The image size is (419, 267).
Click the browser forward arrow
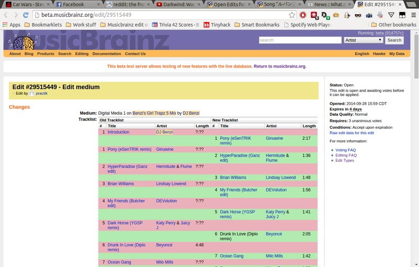16,15
